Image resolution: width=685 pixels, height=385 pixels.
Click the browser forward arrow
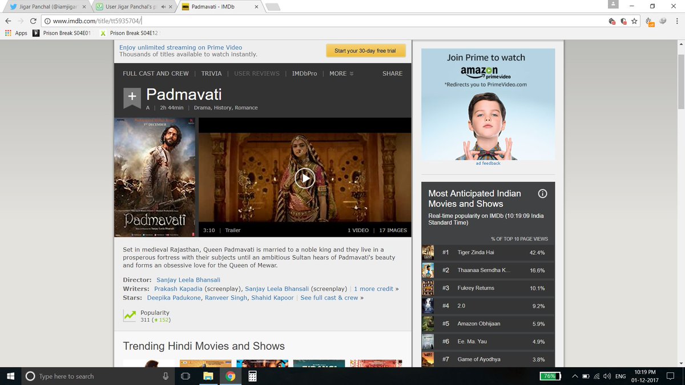pyautogui.click(x=21, y=21)
